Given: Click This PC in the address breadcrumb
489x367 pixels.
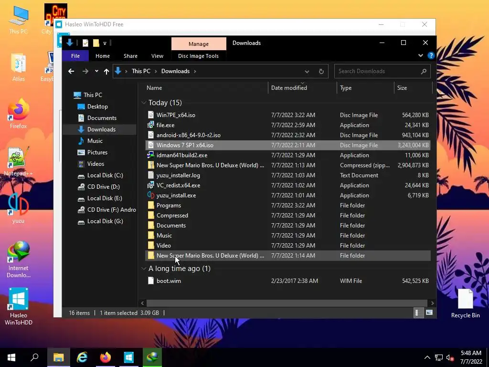Looking at the screenshot, I should 141,71.
